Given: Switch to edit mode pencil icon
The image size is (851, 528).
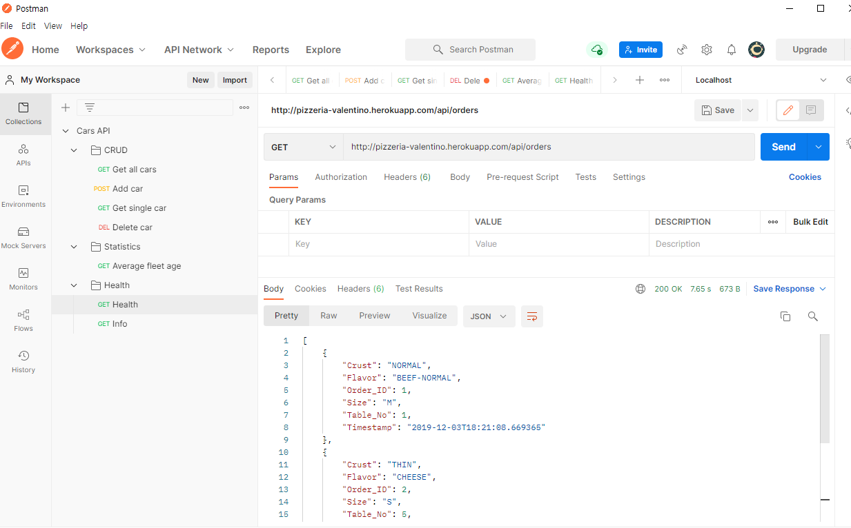Looking at the screenshot, I should 788,110.
